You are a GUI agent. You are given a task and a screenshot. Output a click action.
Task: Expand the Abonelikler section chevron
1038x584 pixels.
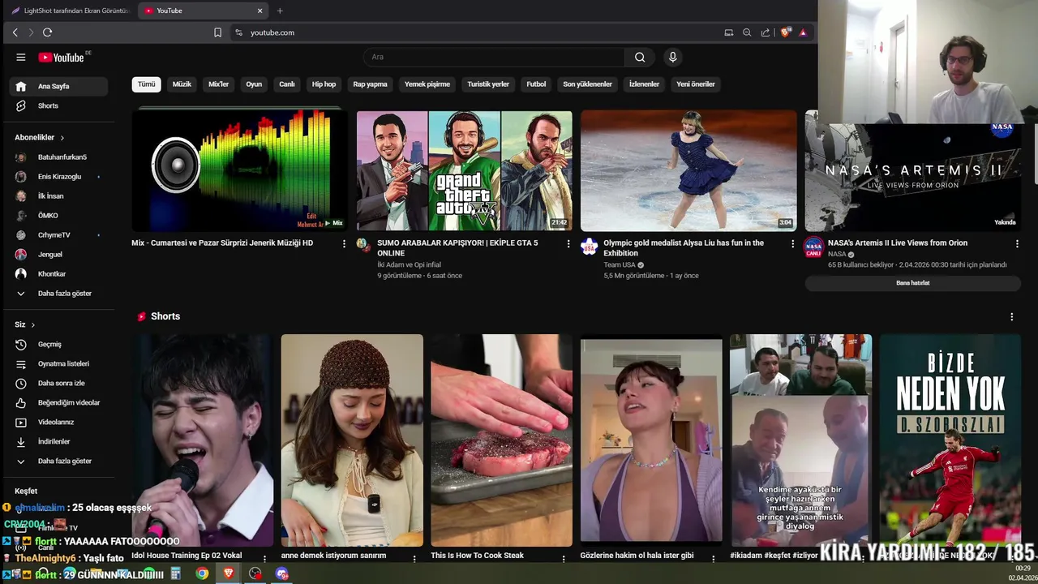pyautogui.click(x=62, y=138)
